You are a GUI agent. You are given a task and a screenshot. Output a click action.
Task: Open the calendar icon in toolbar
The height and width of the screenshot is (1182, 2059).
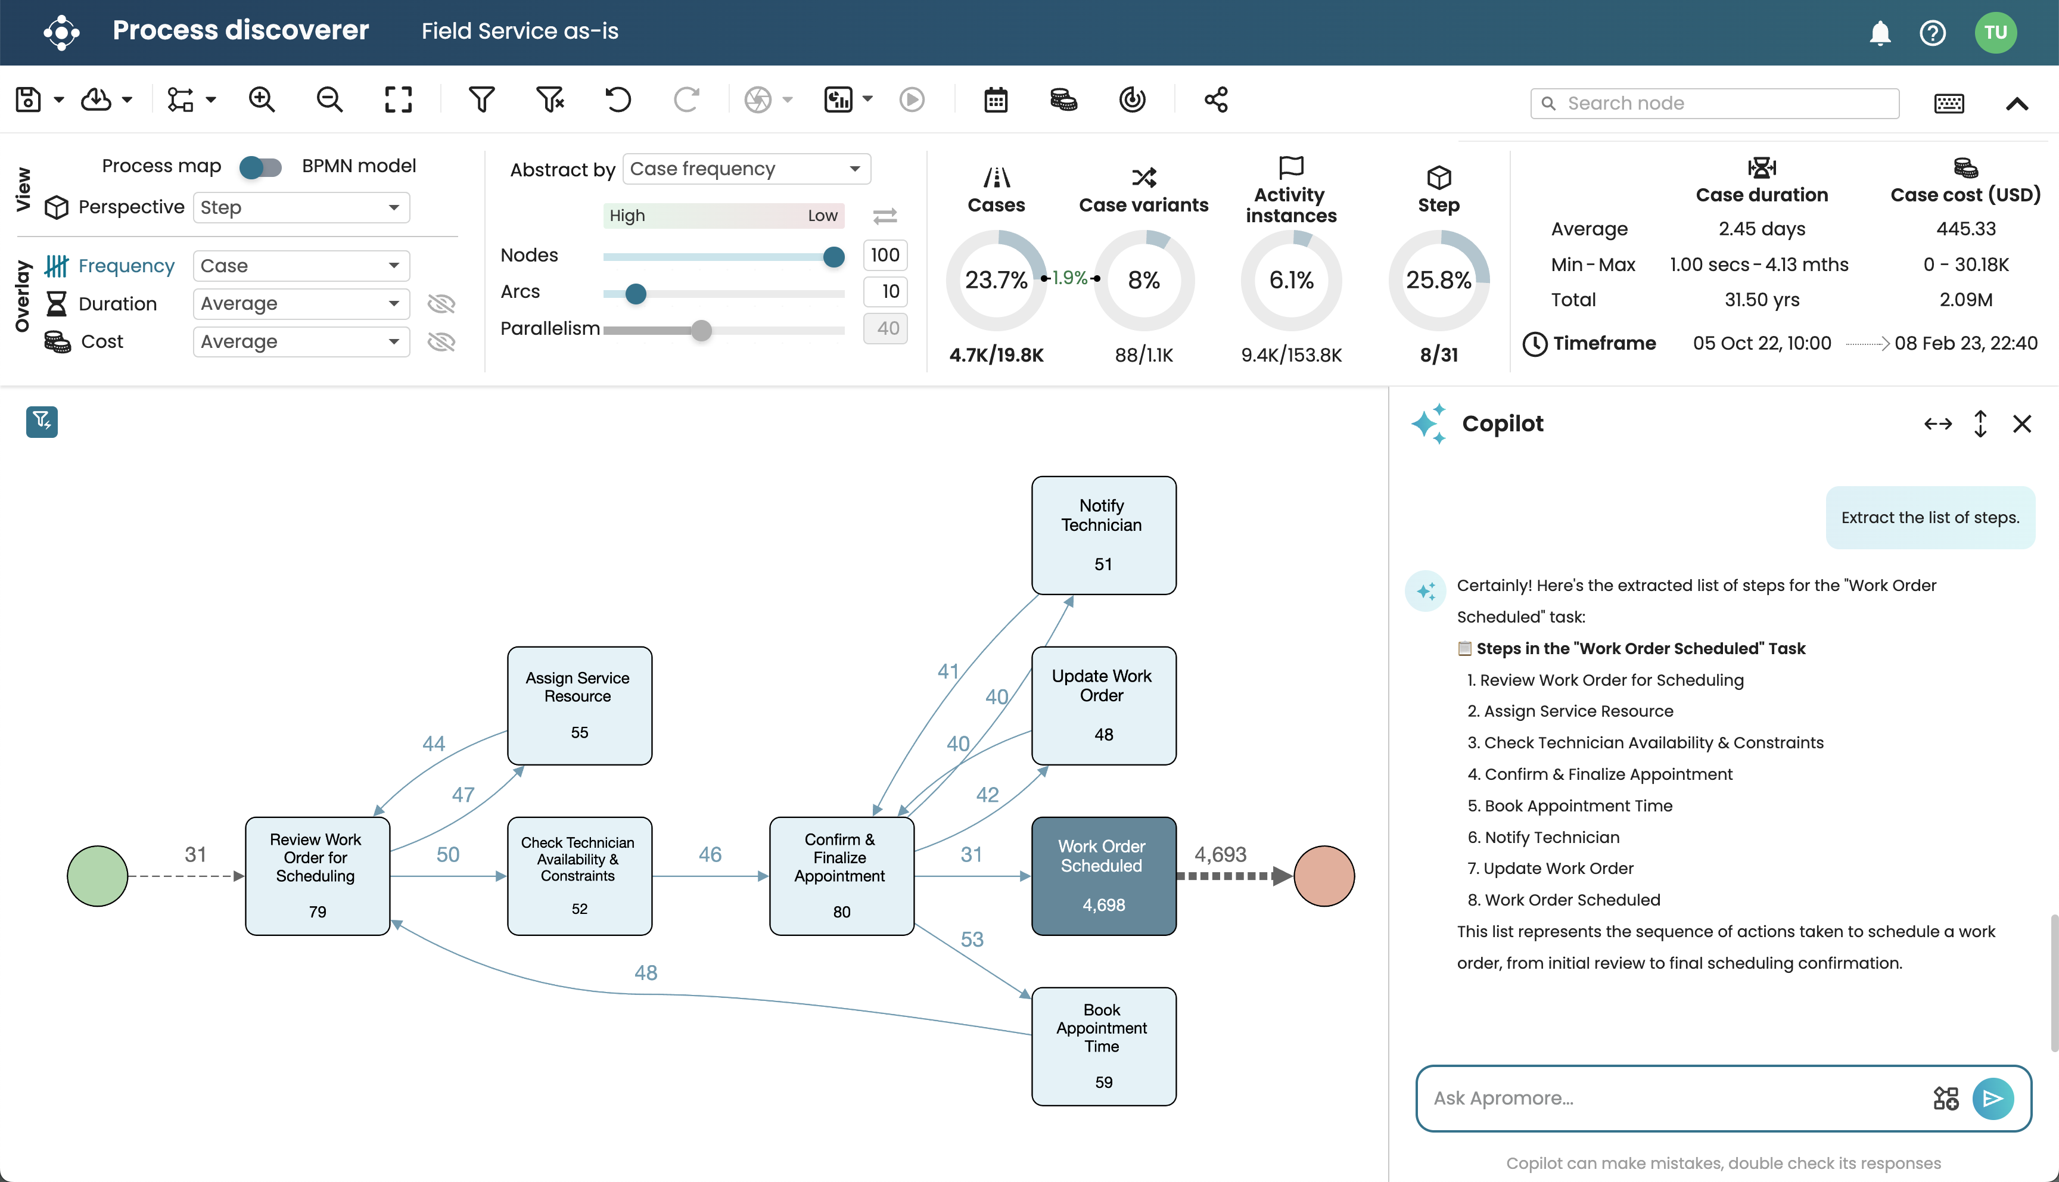click(x=996, y=100)
